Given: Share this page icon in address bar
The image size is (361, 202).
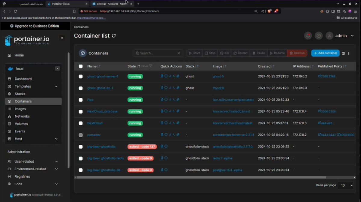Looking at the screenshot, I should pyautogui.click(x=262, y=11).
